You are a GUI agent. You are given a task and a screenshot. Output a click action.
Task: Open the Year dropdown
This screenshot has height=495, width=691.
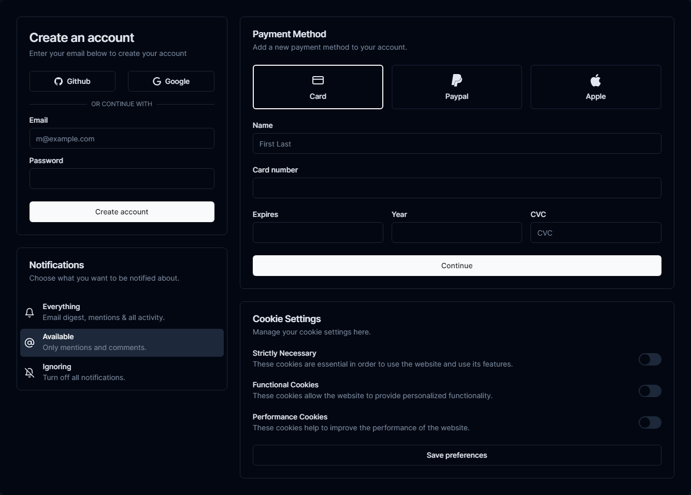pyautogui.click(x=456, y=232)
